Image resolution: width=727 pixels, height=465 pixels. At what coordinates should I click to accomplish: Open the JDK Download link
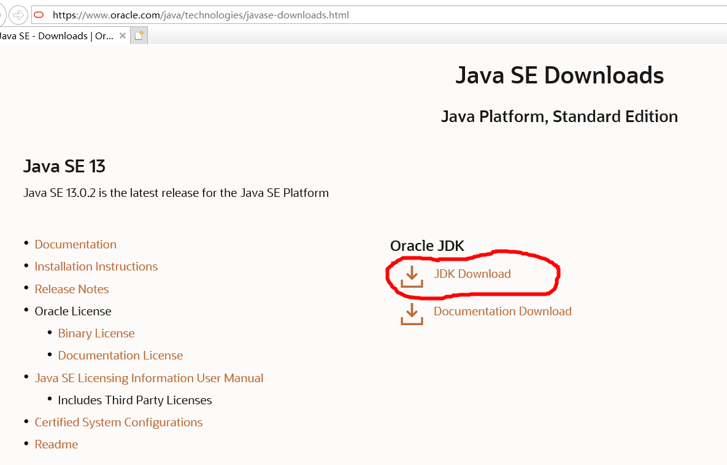click(x=472, y=274)
